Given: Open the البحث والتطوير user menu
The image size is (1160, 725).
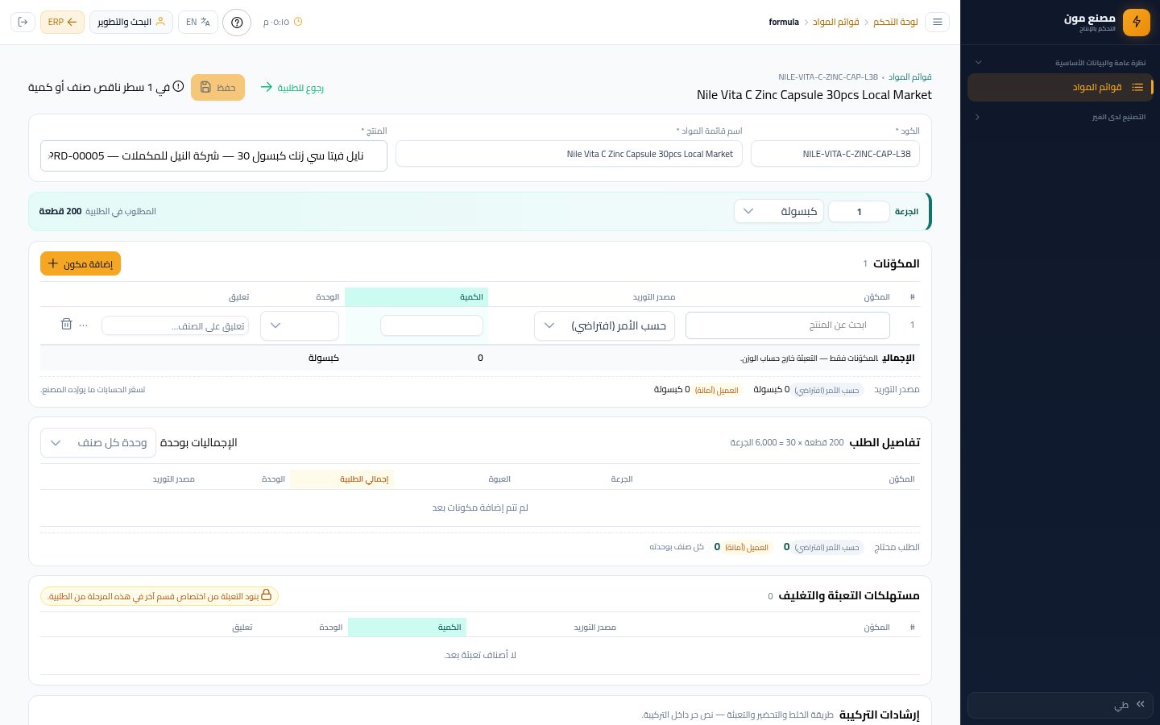Looking at the screenshot, I should coord(131,22).
